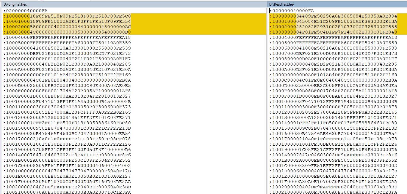Click line :1000E000 in ReadTest.hex pane
The width and height of the screenshot is (407, 194).
pos(334,91)
